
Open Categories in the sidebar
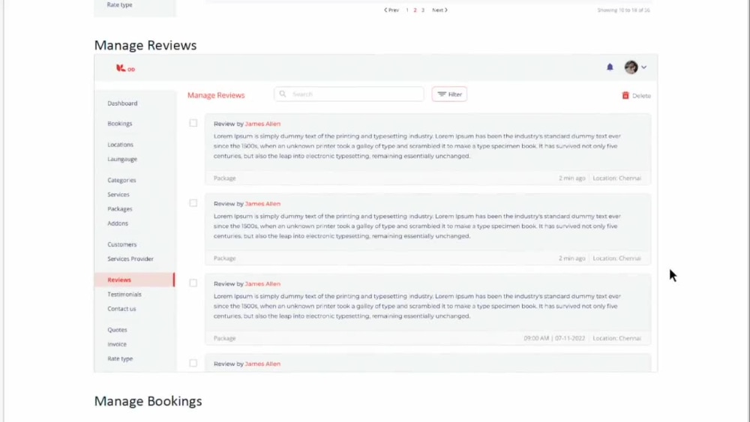pos(122,180)
